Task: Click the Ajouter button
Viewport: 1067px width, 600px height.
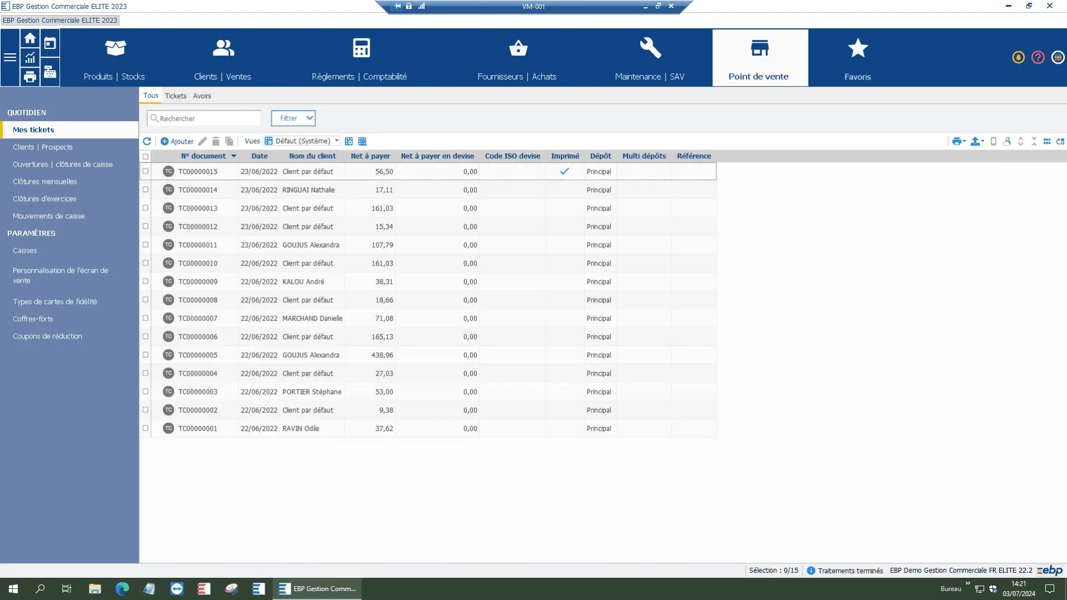Action: coord(177,141)
